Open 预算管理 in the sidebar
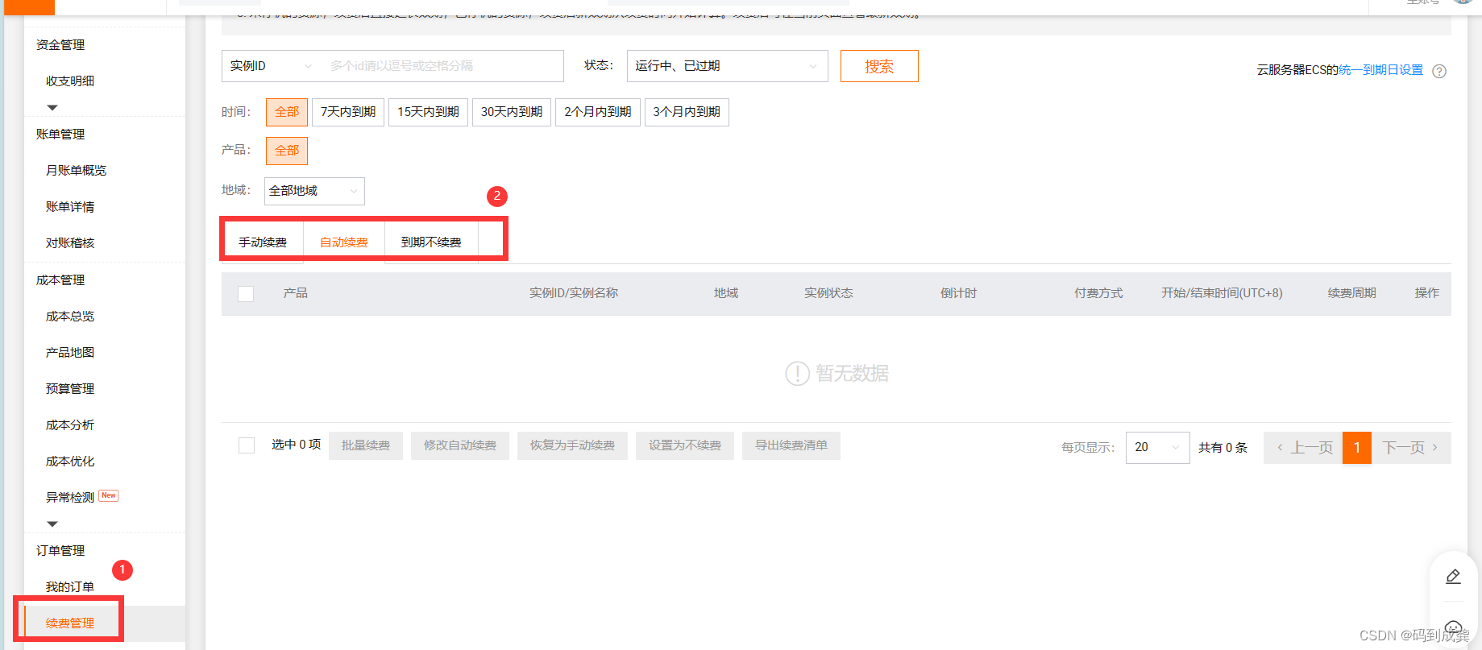The image size is (1482, 650). 70,389
